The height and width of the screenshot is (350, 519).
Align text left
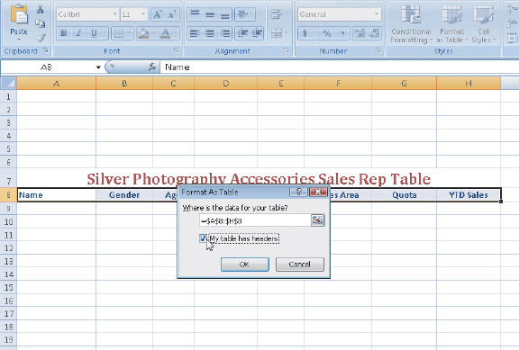tap(195, 33)
